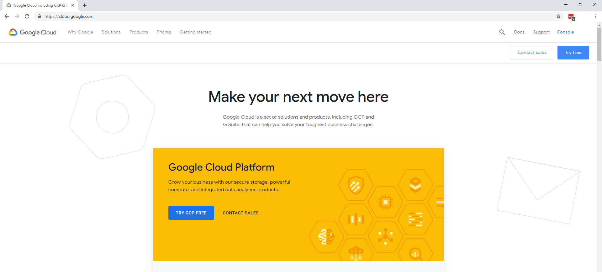Screen dimensions: 602x272
Task: Click the vertical bars hexagon icon
Action: point(356,219)
